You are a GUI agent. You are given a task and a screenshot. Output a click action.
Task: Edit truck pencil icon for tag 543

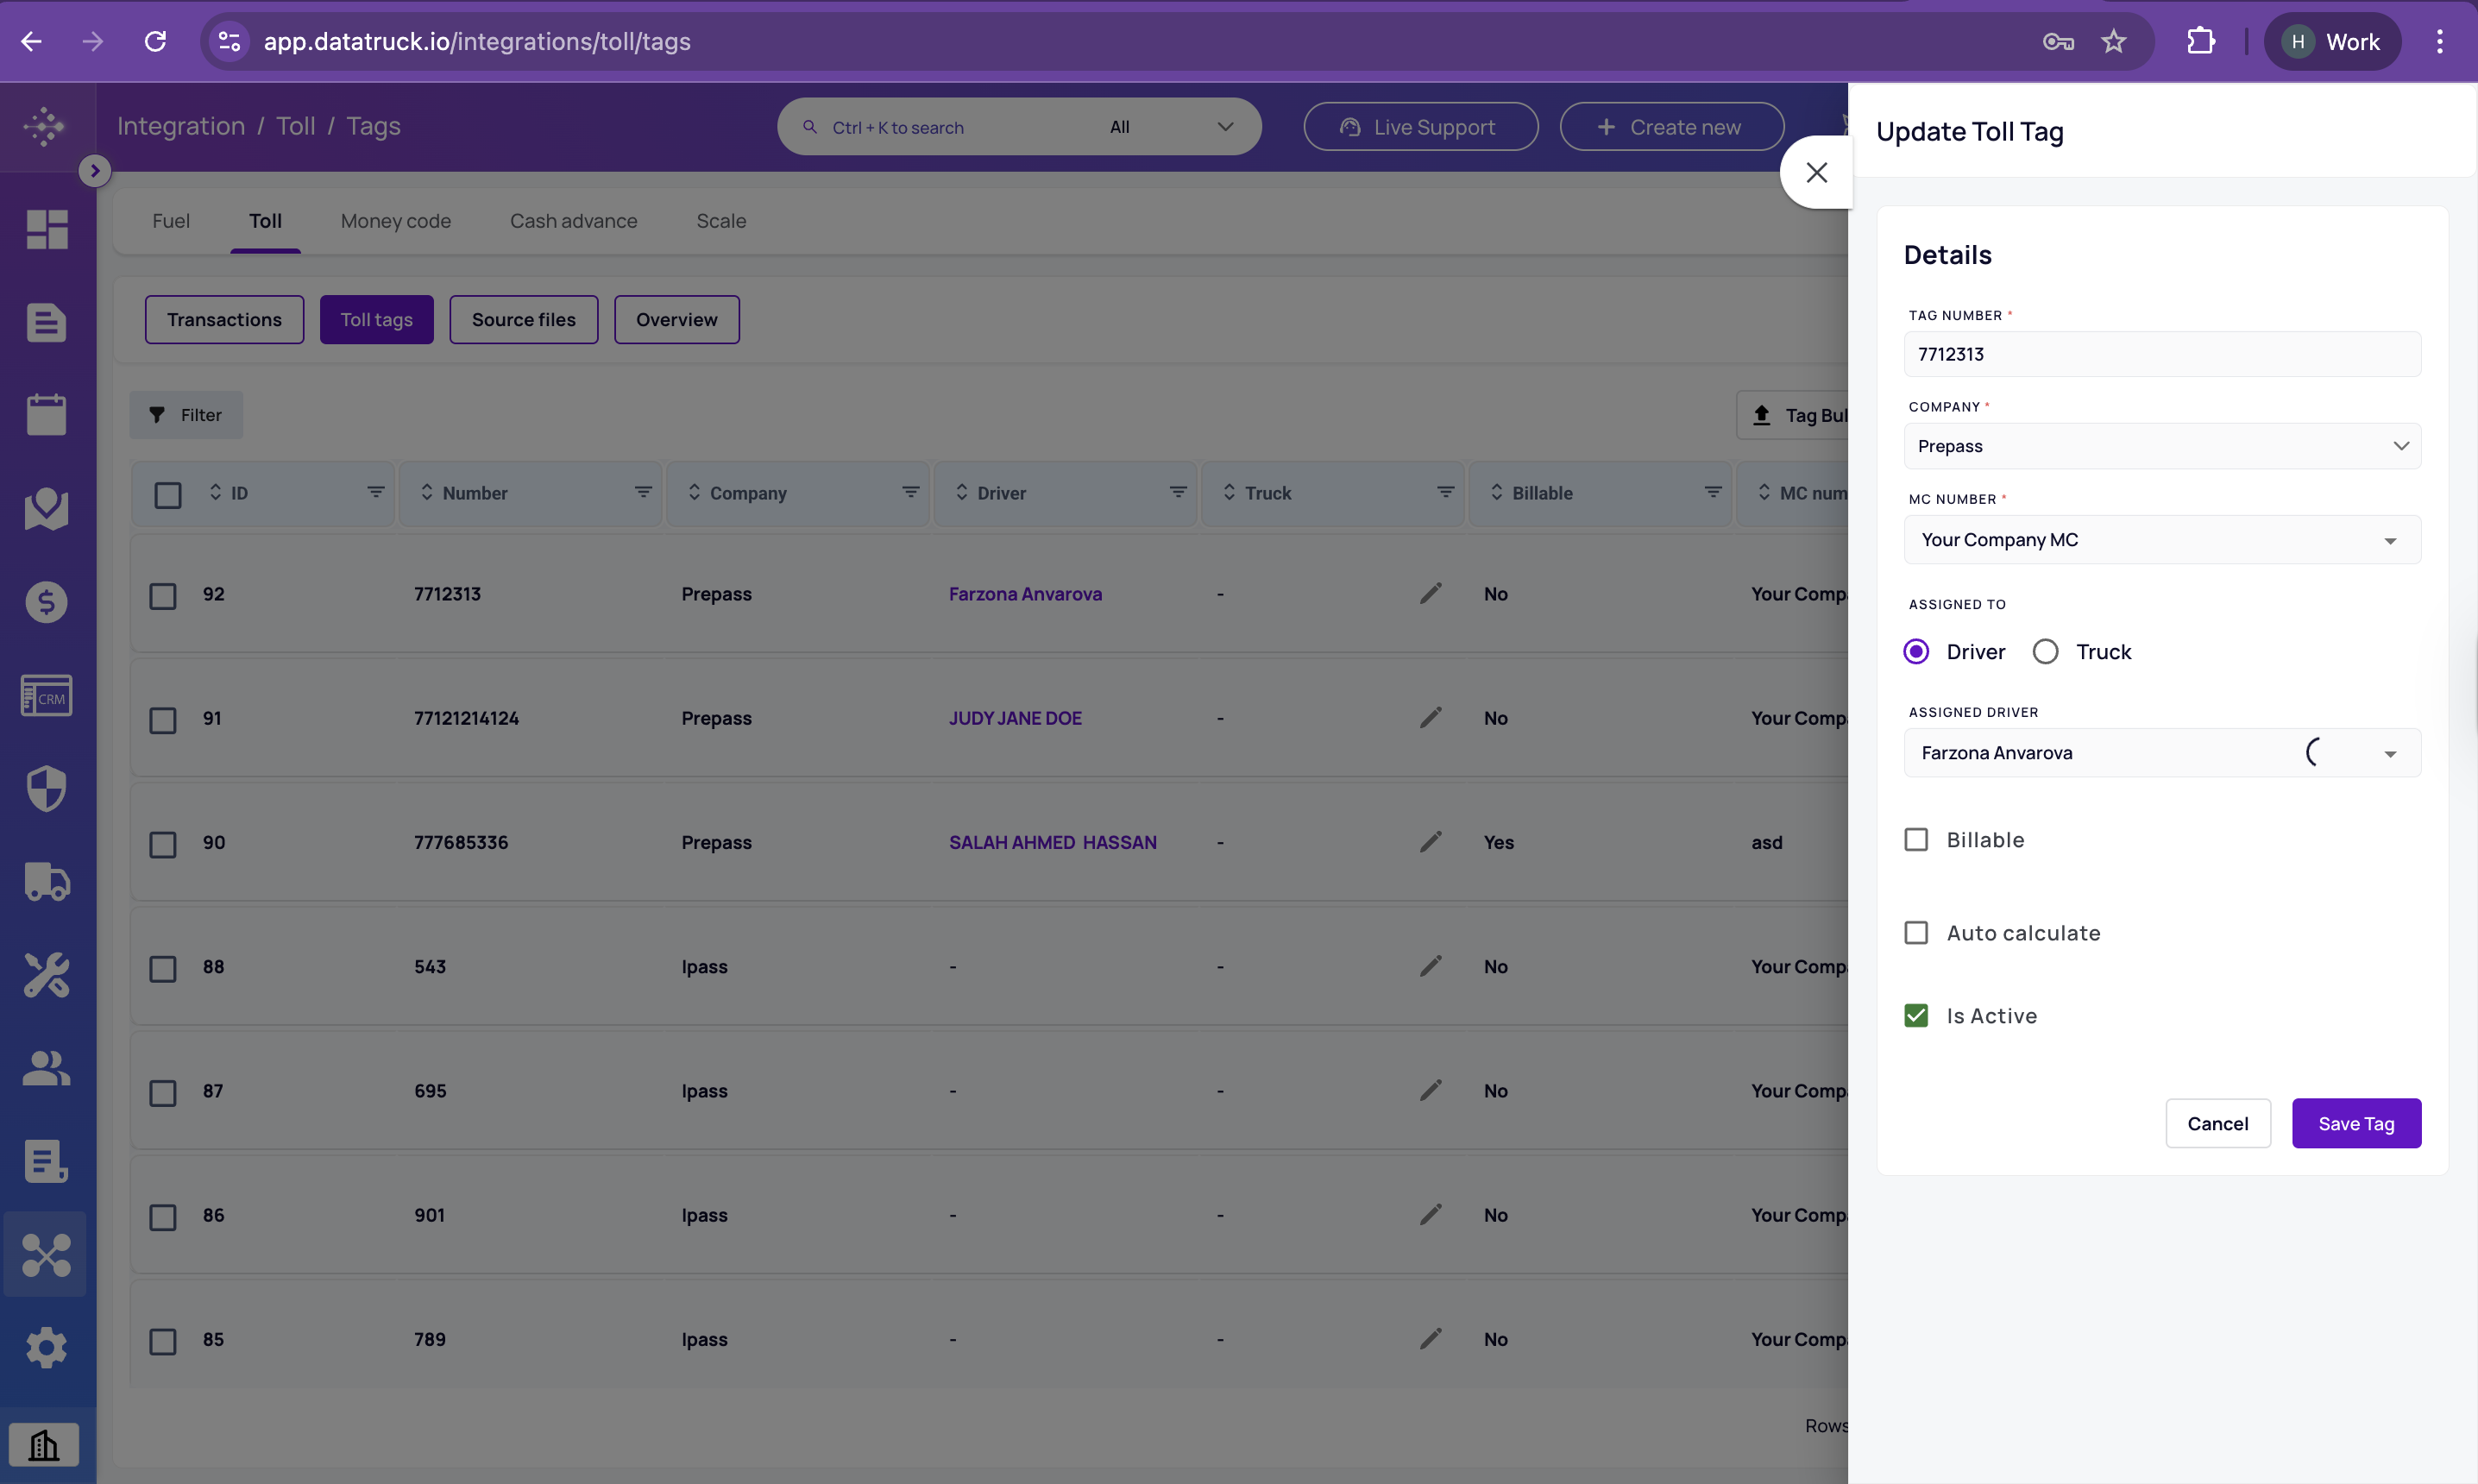pos(1431,966)
